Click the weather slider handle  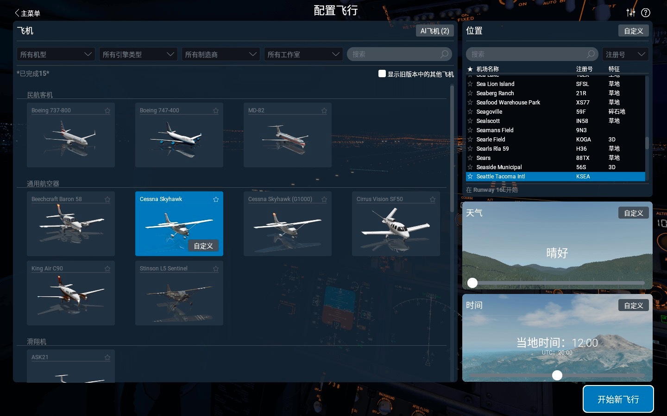point(472,282)
